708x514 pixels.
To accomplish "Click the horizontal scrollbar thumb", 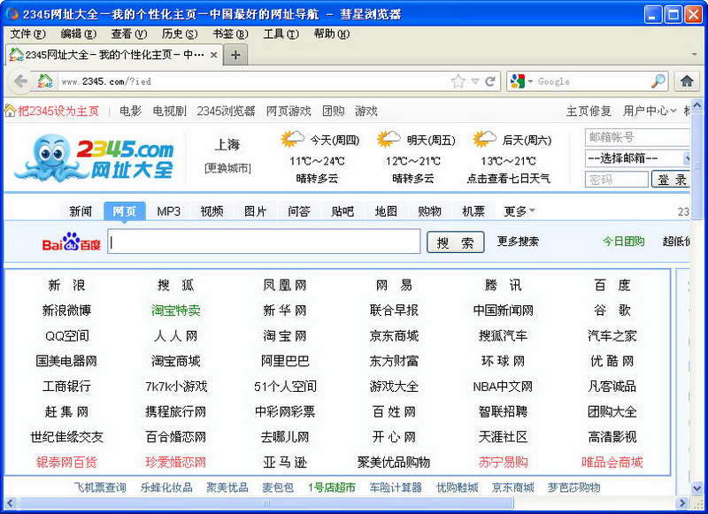I will pyautogui.click(x=266, y=503).
